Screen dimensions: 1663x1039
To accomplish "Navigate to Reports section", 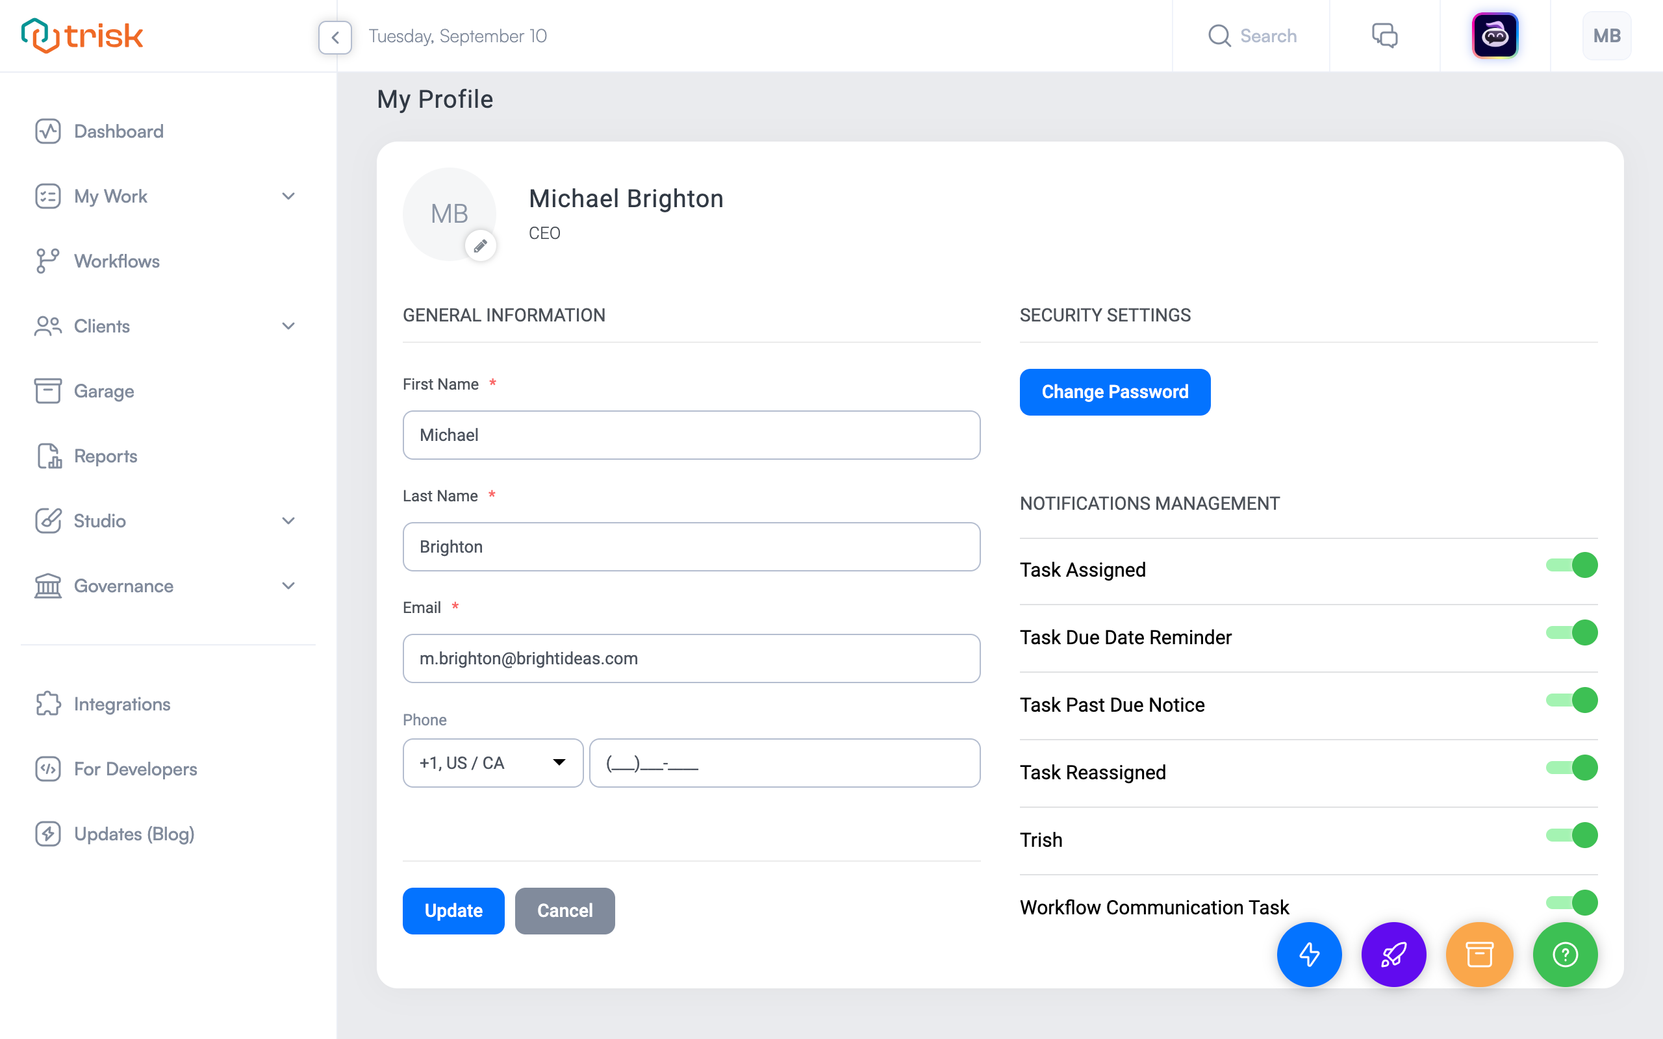I will tap(104, 455).
